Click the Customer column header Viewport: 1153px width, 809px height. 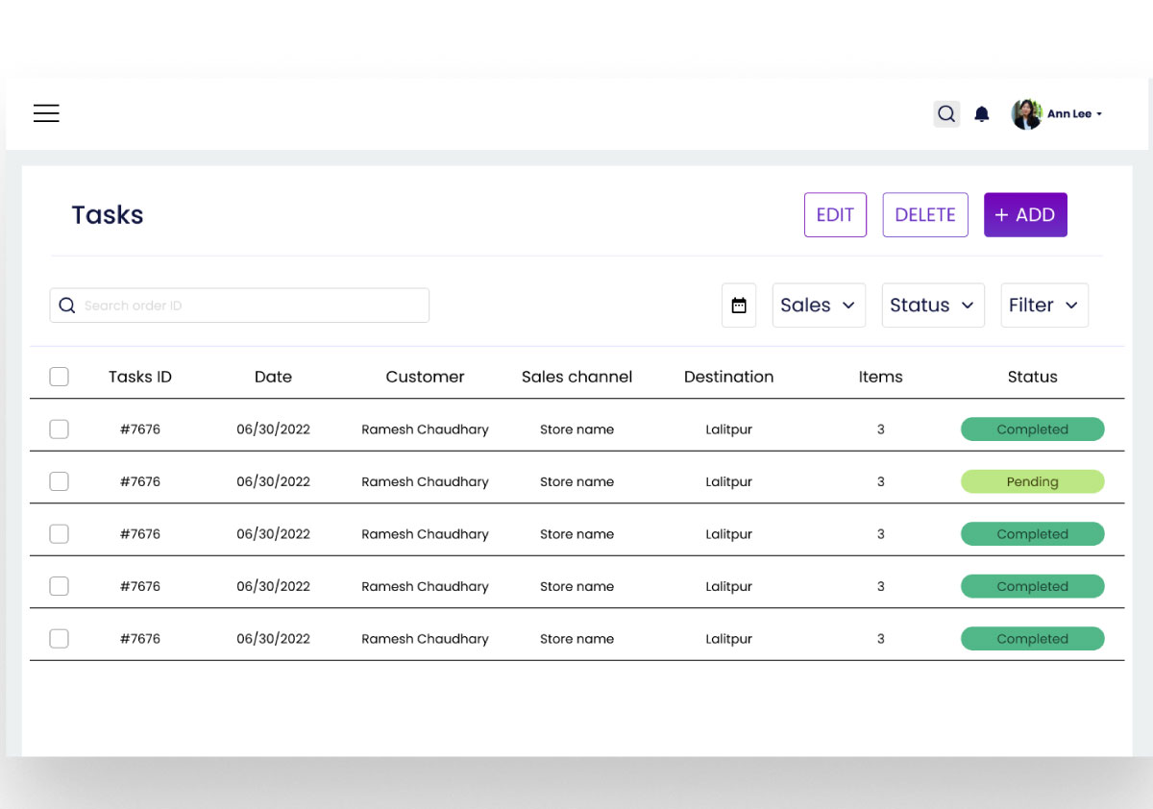[x=425, y=377]
